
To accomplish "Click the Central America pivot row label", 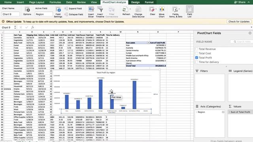I will [x=132, y=50].
